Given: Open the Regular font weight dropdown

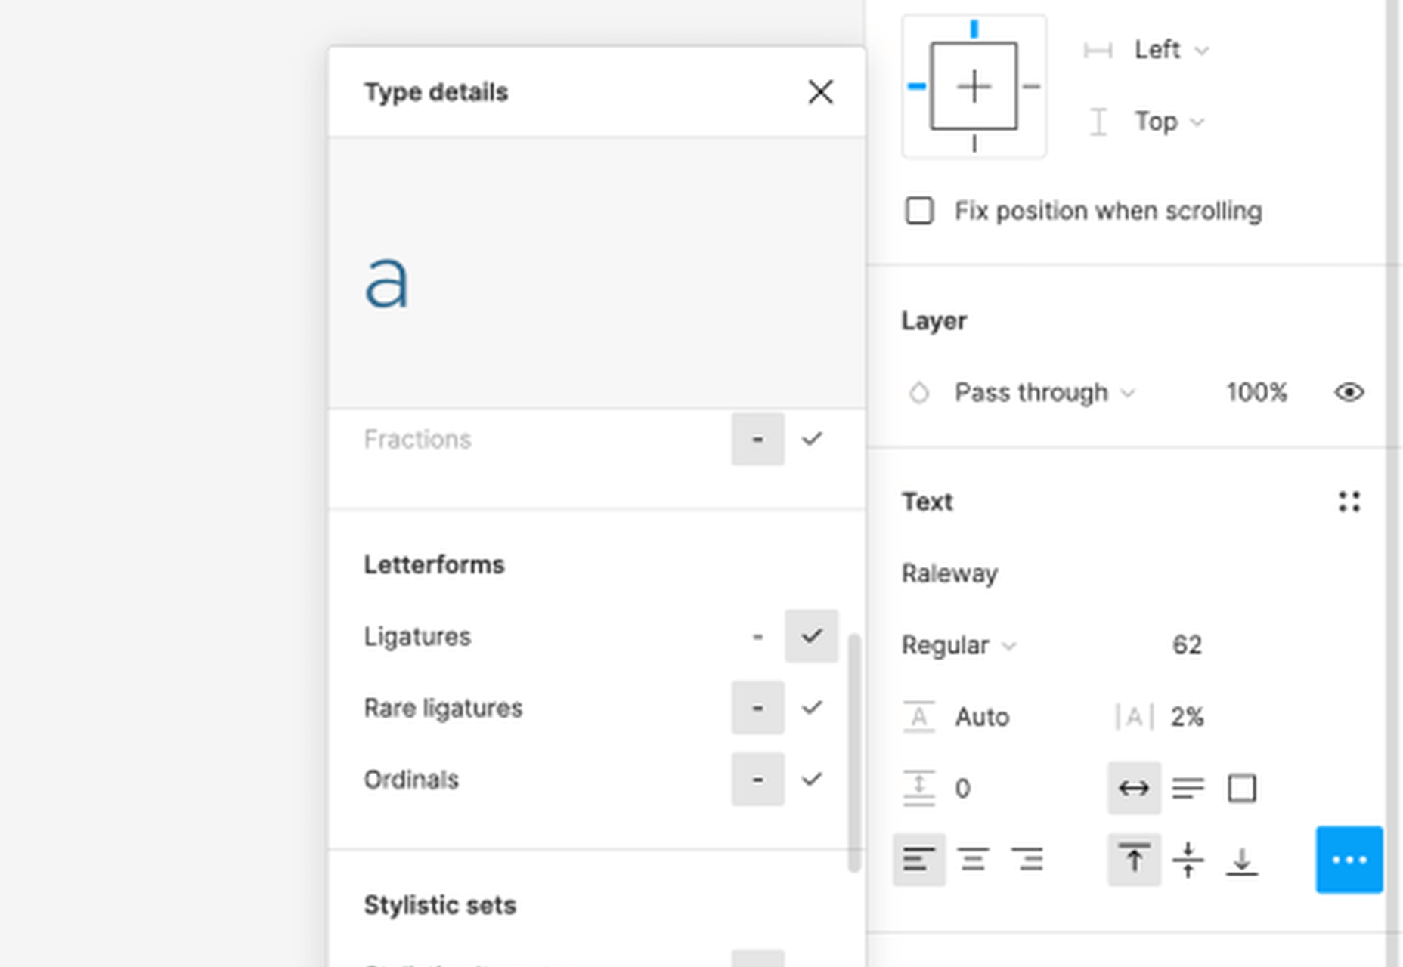Looking at the screenshot, I should (x=959, y=645).
